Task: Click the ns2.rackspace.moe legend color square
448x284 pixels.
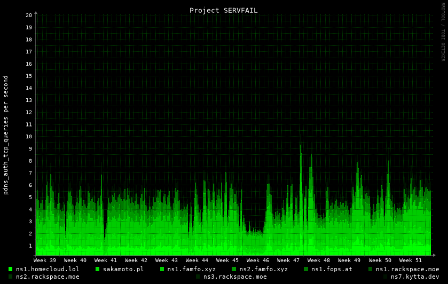Action: point(10,277)
